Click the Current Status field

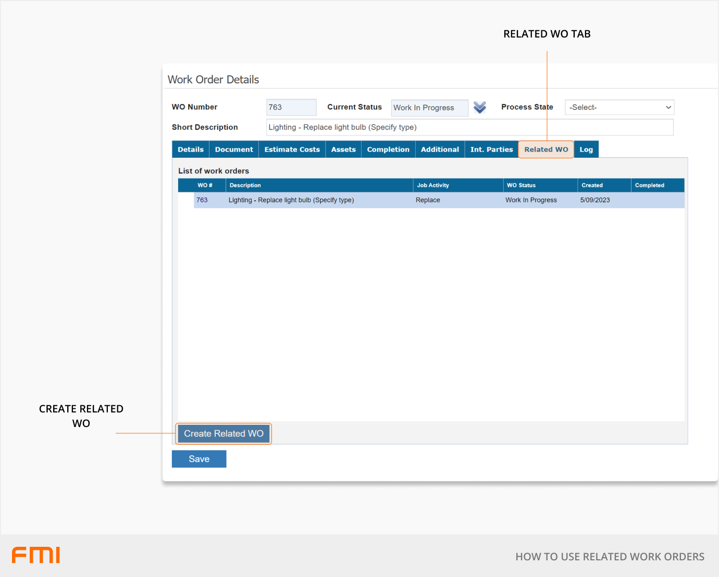coord(429,108)
